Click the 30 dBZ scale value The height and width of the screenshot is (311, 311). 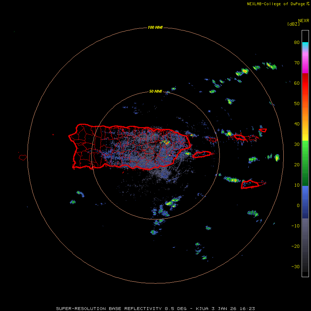[297, 144]
